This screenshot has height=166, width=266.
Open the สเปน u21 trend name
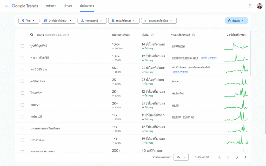click(36, 117)
